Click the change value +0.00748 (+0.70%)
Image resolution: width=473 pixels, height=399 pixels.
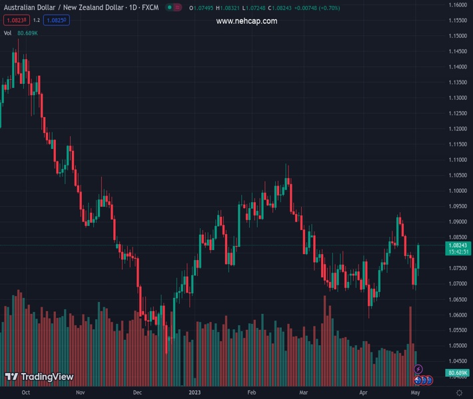(317, 8)
